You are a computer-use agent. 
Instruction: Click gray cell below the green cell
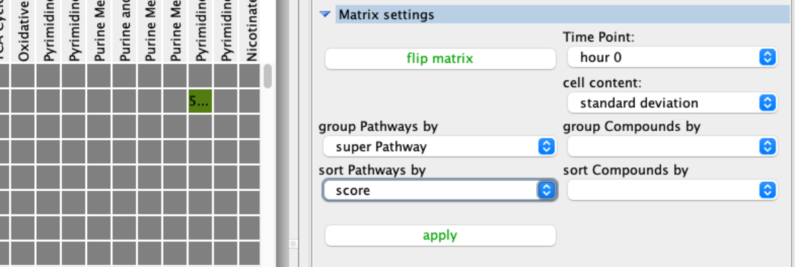[200, 127]
